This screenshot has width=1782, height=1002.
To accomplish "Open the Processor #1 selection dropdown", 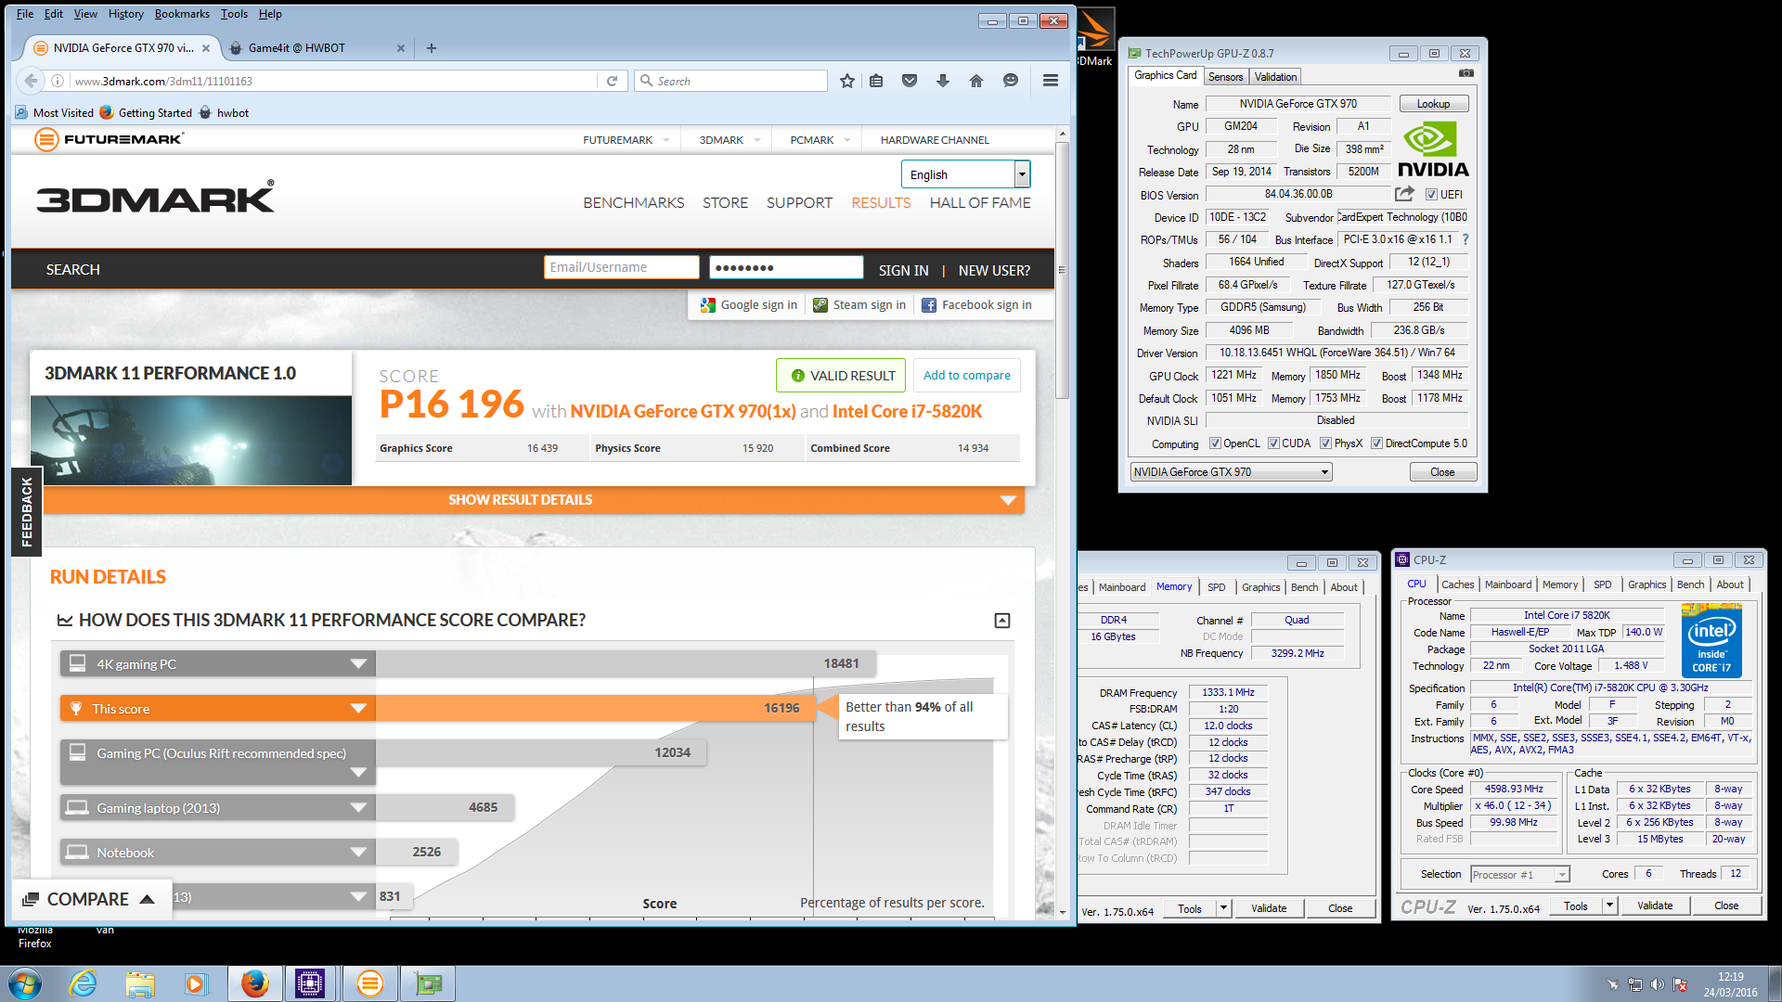I will 1520,874.
